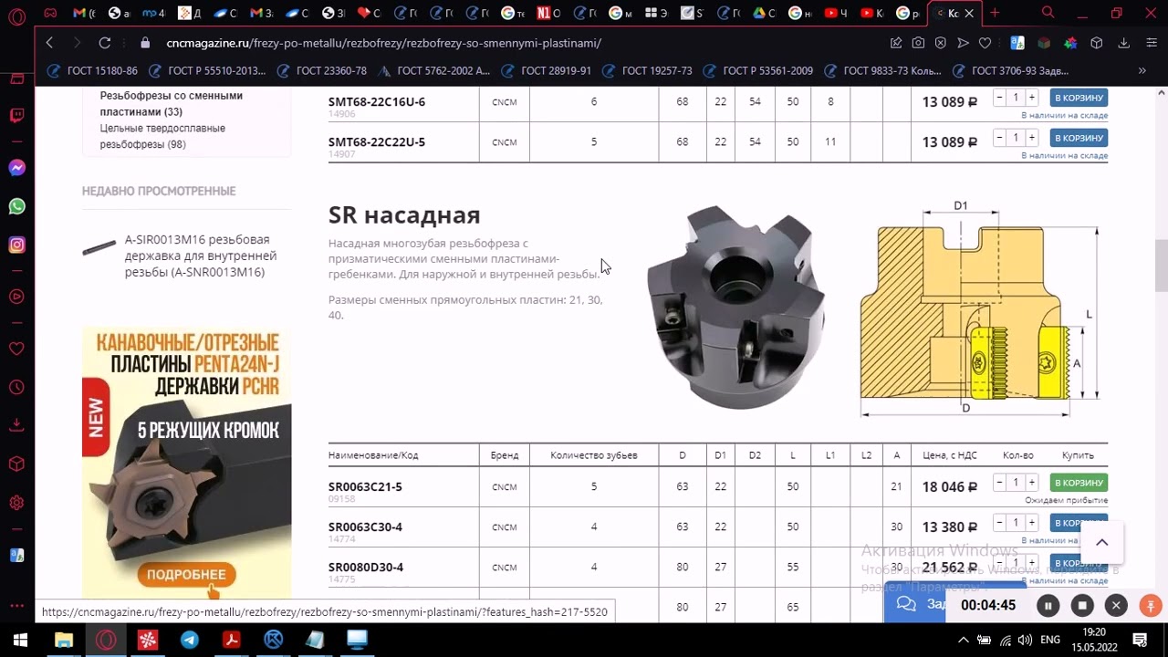The image size is (1168, 657).
Task: Add SR0063C21-5 to the cart
Action: click(1079, 483)
